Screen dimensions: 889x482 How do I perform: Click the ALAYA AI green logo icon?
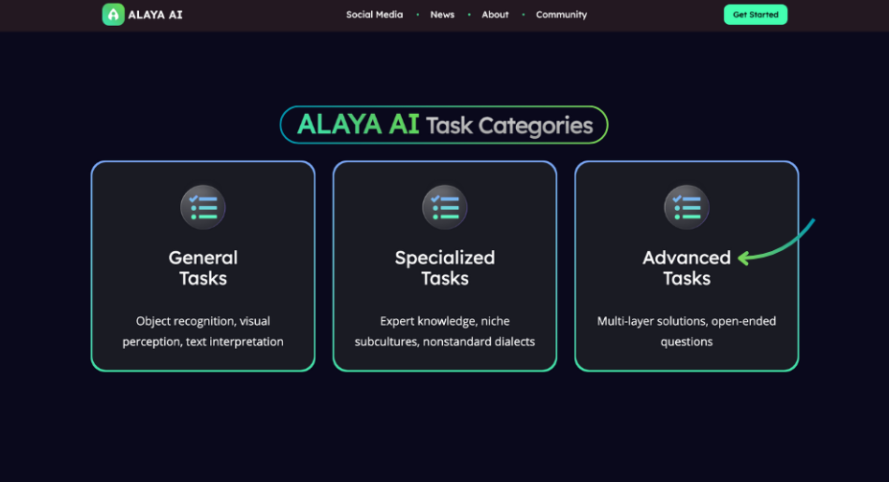click(x=113, y=14)
